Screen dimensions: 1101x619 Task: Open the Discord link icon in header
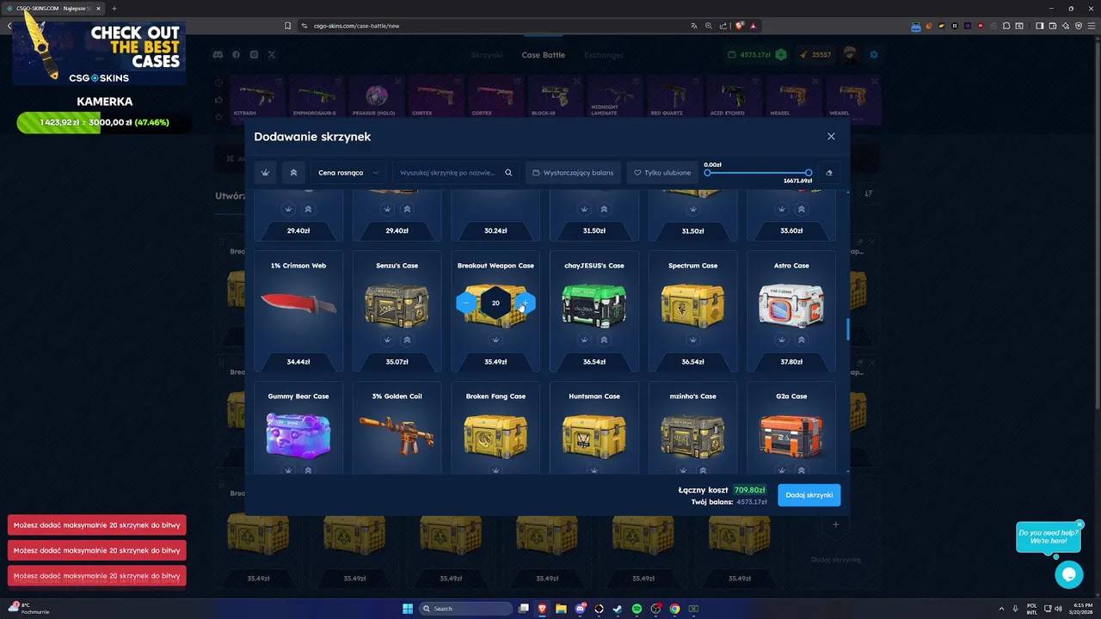click(x=218, y=55)
